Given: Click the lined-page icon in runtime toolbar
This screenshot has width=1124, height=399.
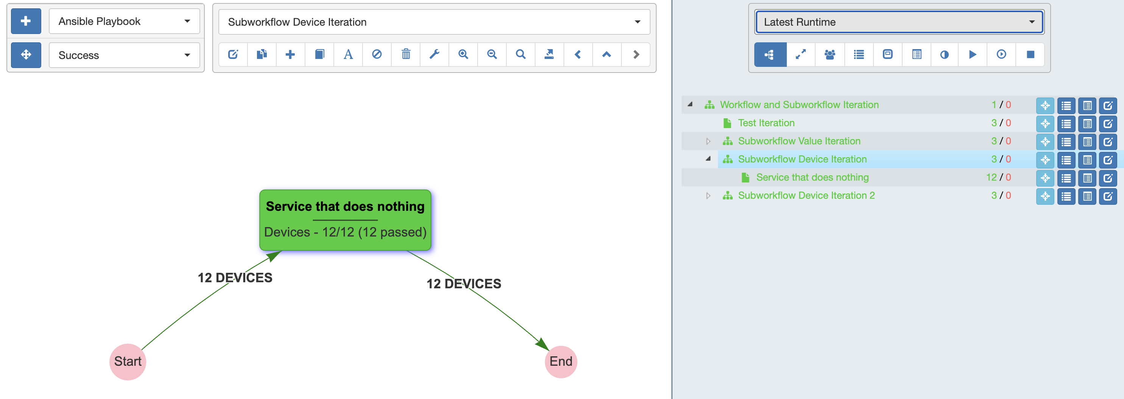Looking at the screenshot, I should coord(916,54).
